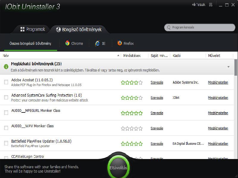Click the Művelet column header
This screenshot has width=238, height=178.
[214, 56]
